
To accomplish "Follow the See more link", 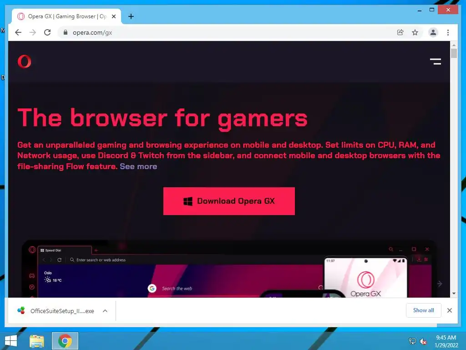I will tap(138, 166).
